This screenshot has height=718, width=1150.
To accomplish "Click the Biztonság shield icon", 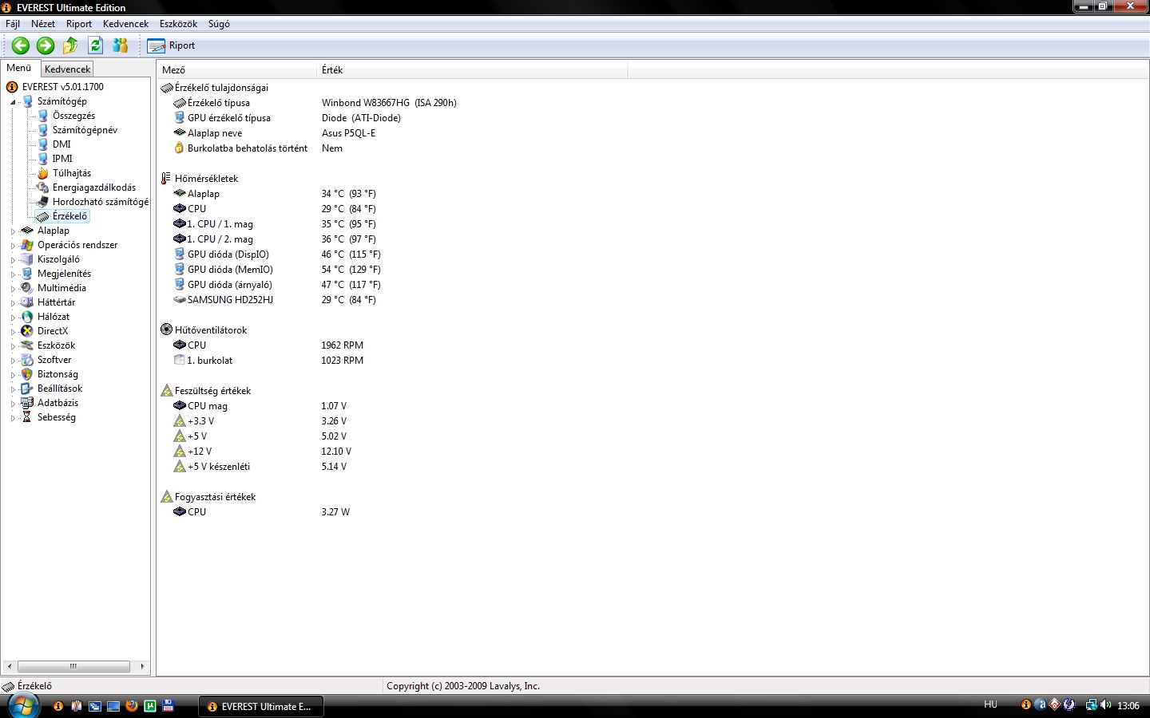I will point(27,374).
